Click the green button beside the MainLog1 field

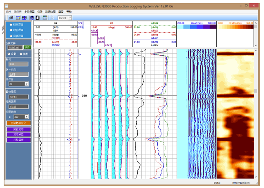[x=27, y=47]
